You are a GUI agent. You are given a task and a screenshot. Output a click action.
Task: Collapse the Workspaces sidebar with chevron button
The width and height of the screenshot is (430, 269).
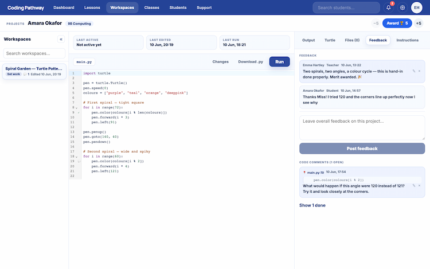point(61,39)
